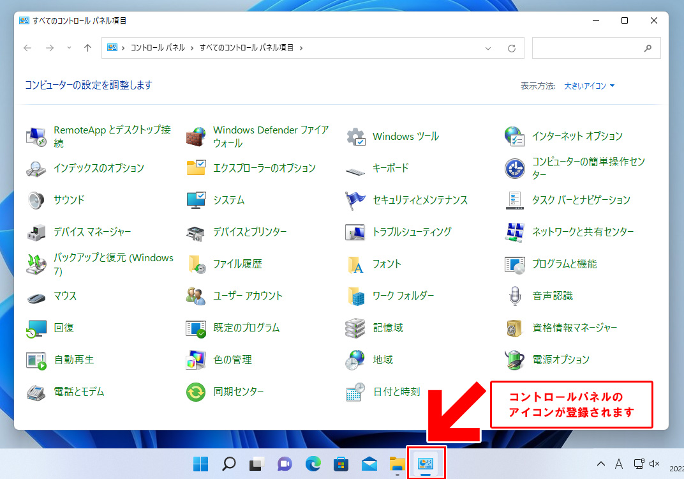The image size is (684, 479).
Task: Open the インターネット オプション globe icon
Action: click(515, 136)
